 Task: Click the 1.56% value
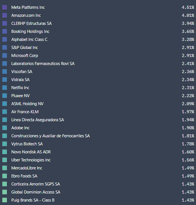coord(188,160)
